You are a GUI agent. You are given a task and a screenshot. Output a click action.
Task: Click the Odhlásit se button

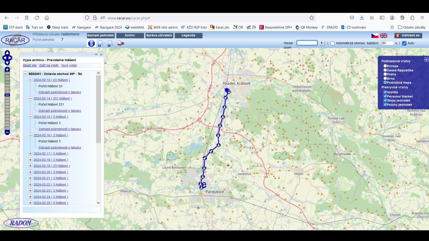point(408,35)
